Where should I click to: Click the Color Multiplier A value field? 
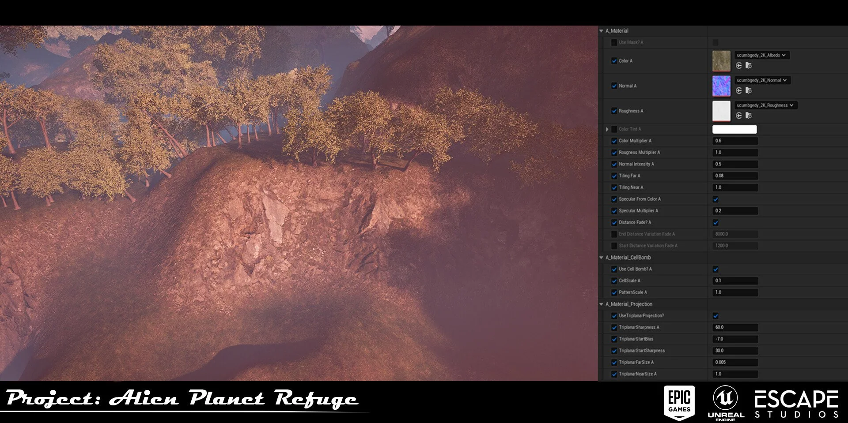pyautogui.click(x=735, y=141)
